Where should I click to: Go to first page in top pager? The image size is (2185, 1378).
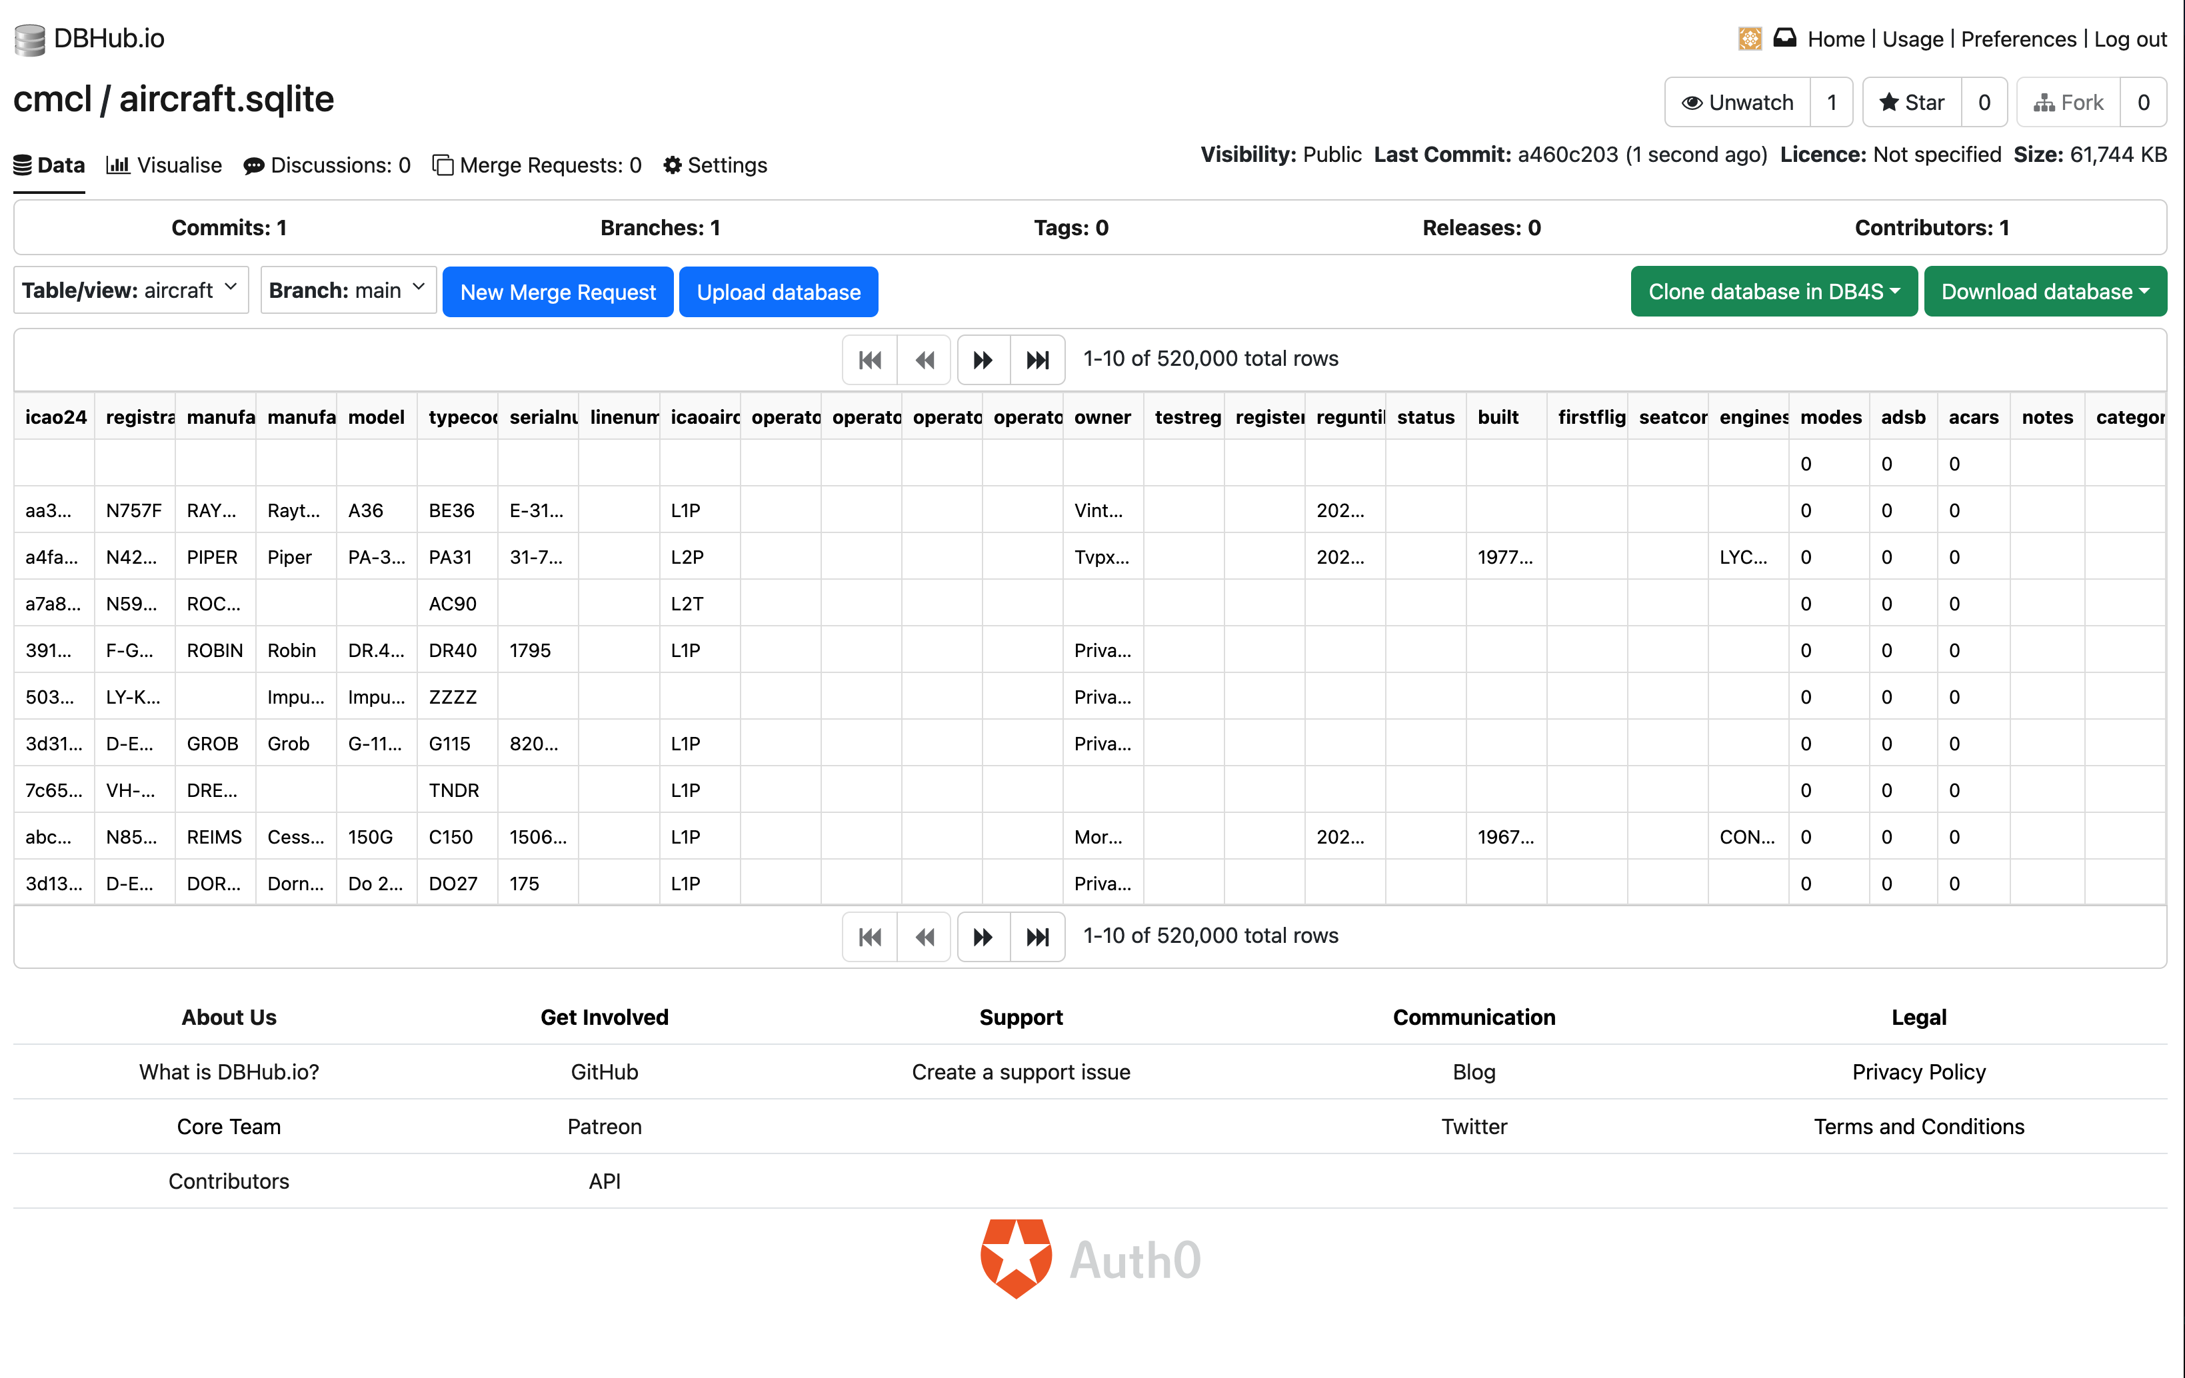click(x=869, y=359)
